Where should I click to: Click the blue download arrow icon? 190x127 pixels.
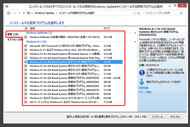[x=142, y=82]
